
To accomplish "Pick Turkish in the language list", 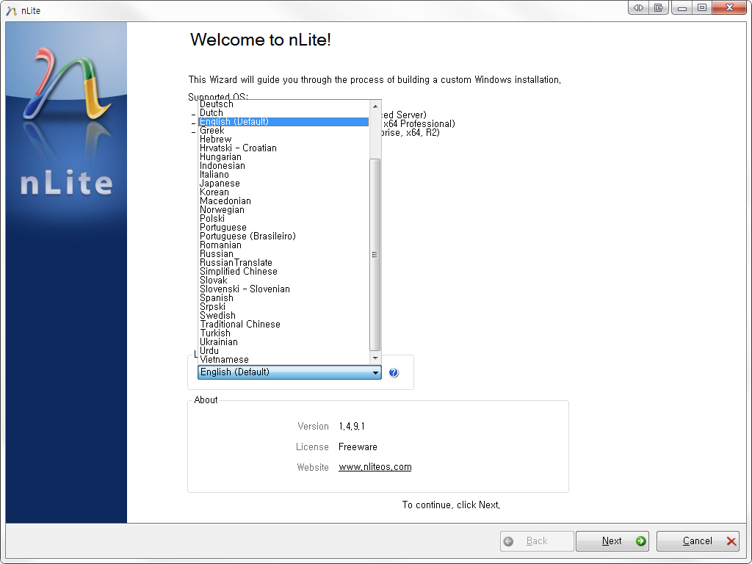I will click(x=283, y=333).
